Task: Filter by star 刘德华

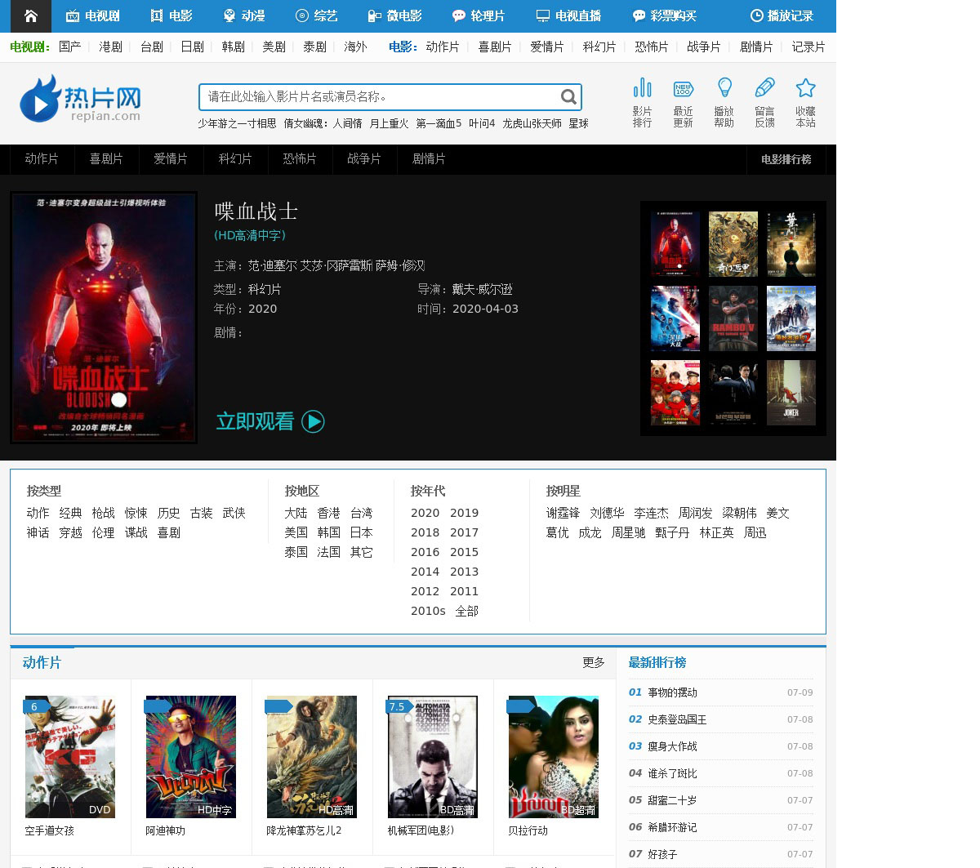Action: coord(607,513)
